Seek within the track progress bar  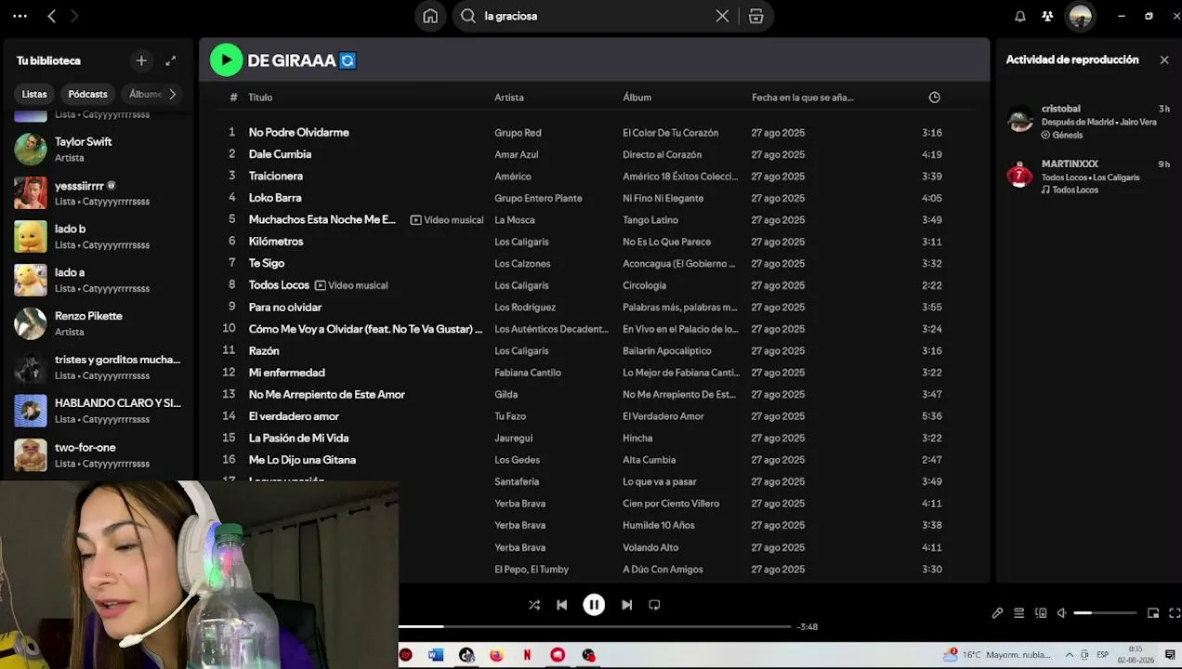click(x=595, y=626)
